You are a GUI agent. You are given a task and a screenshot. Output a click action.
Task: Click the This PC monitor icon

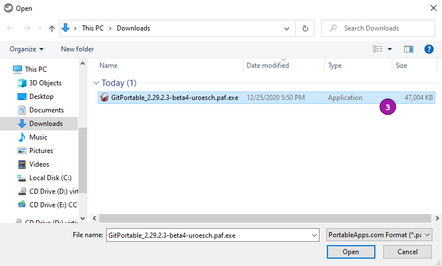tap(17, 69)
